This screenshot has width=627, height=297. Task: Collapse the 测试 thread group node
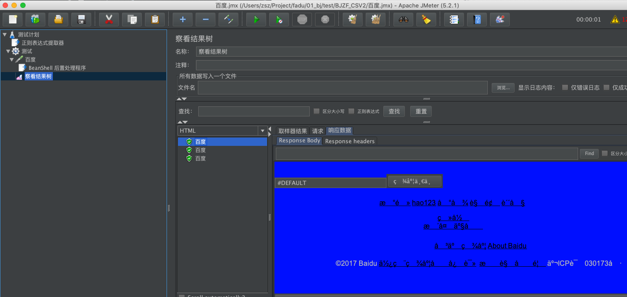coord(8,51)
